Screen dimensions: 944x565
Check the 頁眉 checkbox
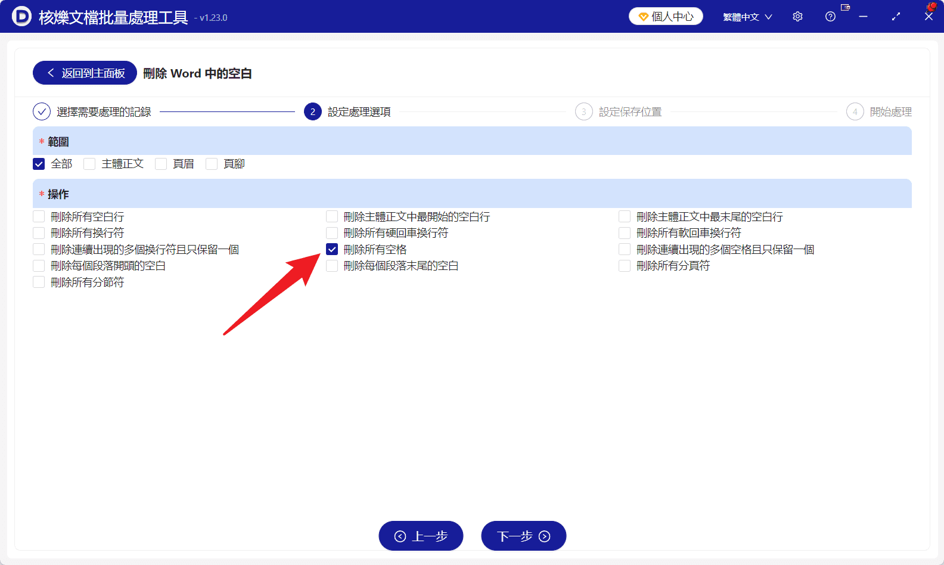[161, 164]
